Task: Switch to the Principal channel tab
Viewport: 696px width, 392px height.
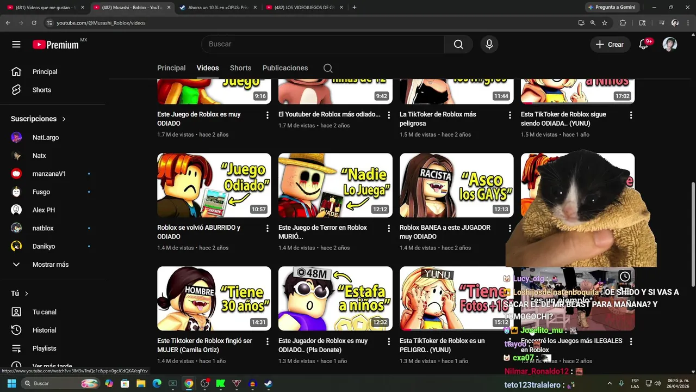Action: [x=171, y=68]
